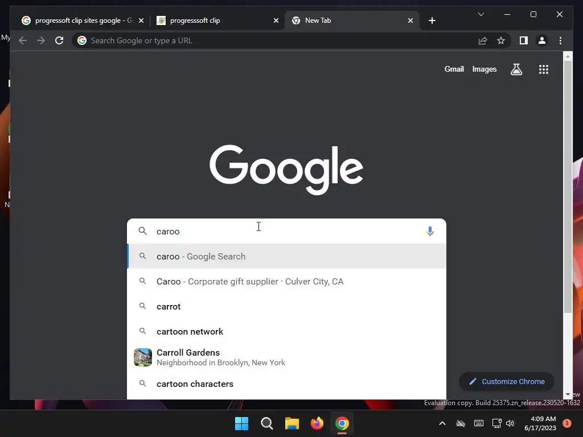Close the New Tab tab
This screenshot has height=437, width=583.
coord(410,20)
